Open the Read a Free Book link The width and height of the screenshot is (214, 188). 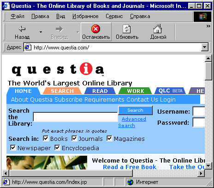[x=130, y=167]
